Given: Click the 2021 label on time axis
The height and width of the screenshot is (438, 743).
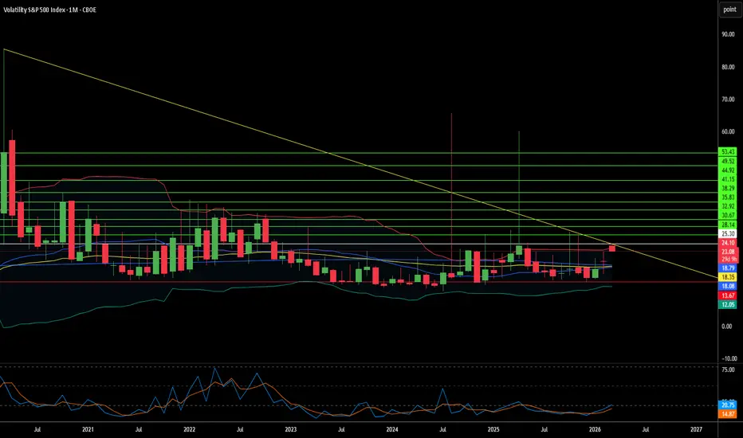Looking at the screenshot, I should pyautogui.click(x=88, y=429).
